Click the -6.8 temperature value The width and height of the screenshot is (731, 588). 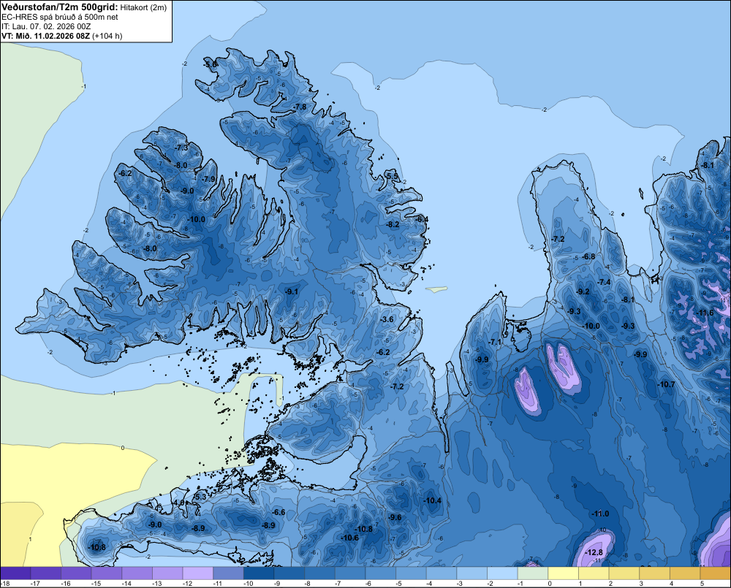coord(588,256)
